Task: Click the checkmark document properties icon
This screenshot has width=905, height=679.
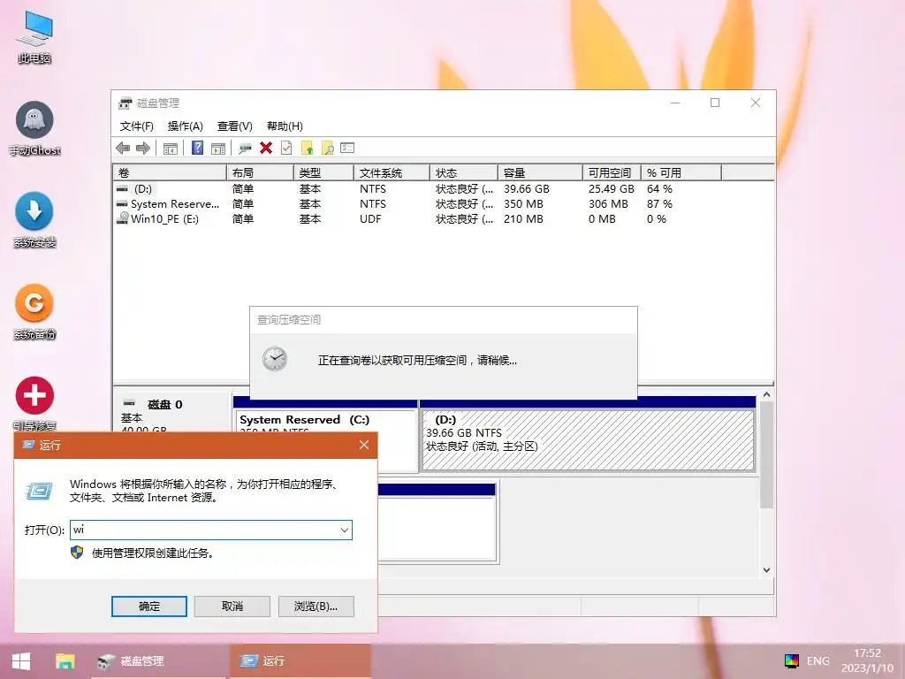Action: click(286, 148)
